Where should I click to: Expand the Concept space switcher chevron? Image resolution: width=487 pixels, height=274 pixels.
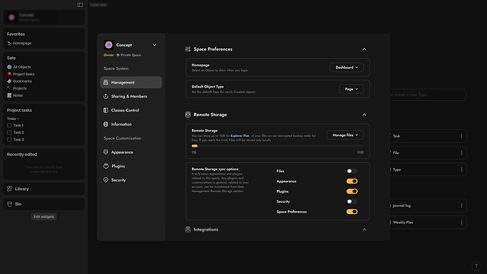155,45
